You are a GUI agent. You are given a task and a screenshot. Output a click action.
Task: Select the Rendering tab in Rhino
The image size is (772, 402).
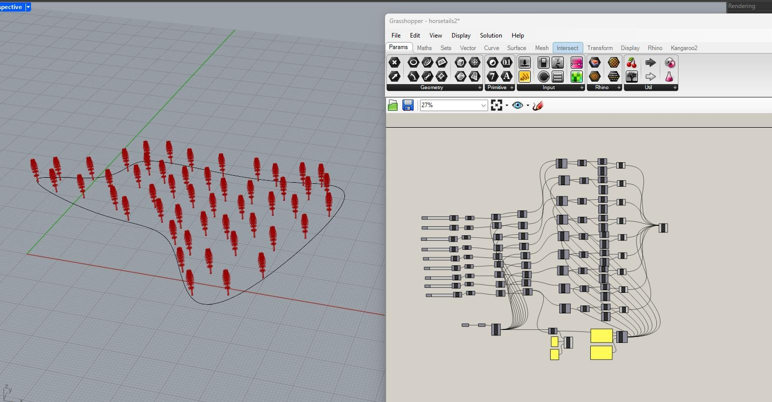coord(741,6)
